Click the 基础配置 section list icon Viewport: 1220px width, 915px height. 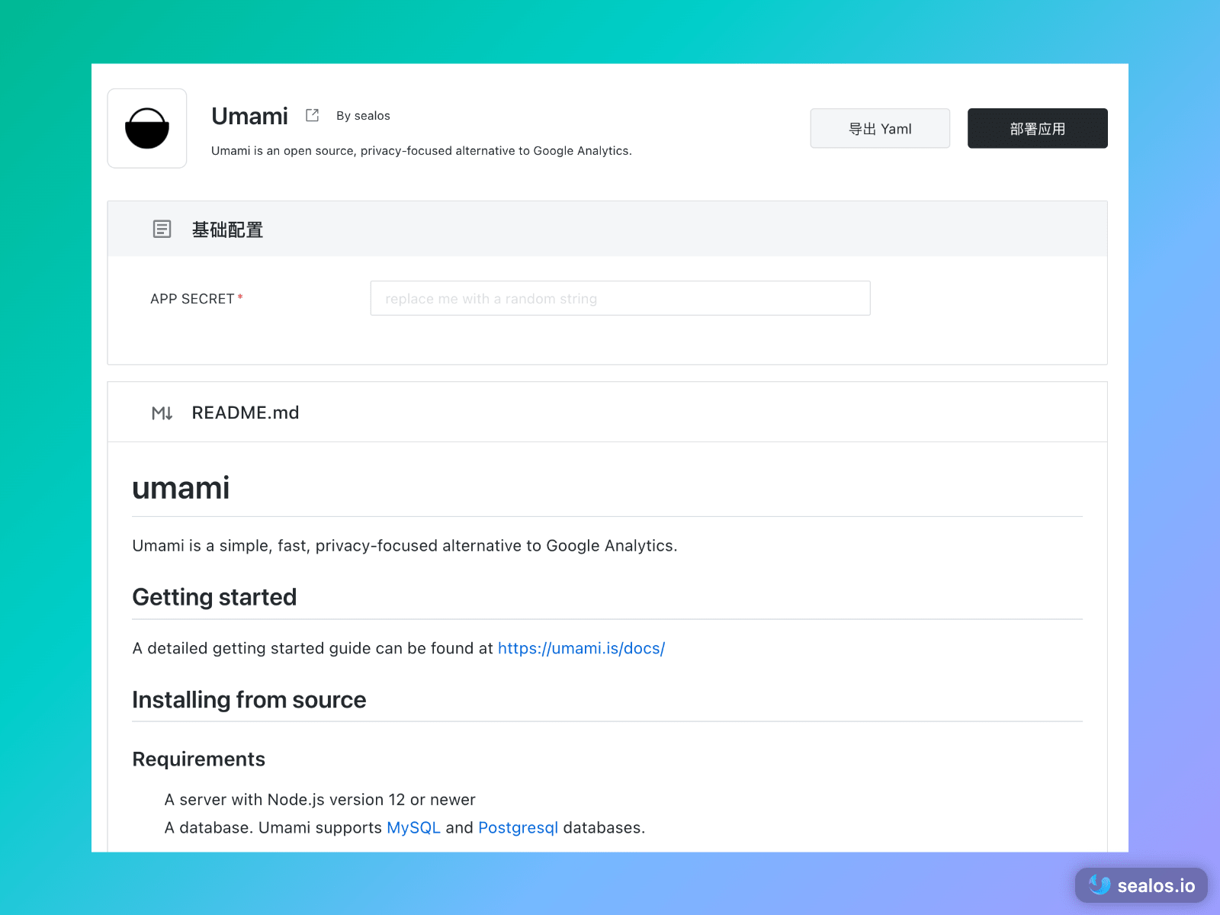[162, 229]
